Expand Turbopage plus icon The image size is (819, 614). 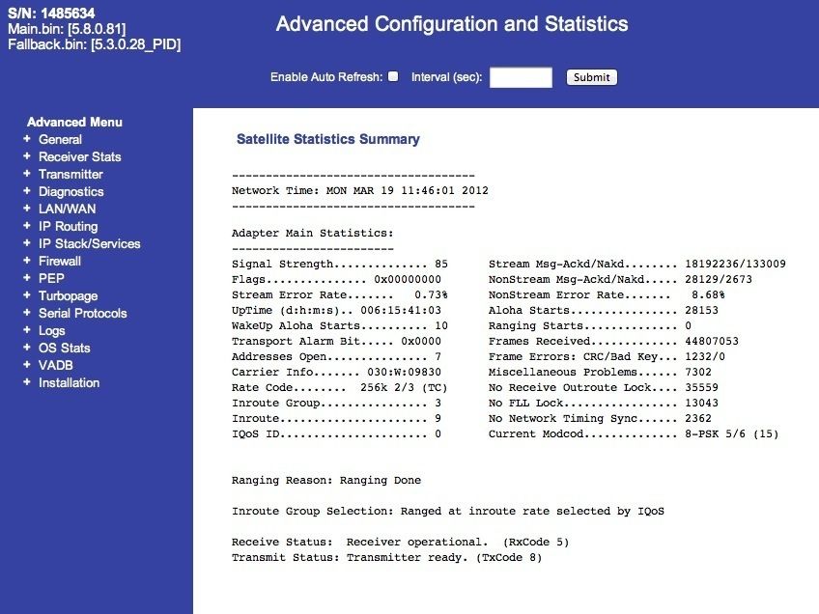[27, 295]
